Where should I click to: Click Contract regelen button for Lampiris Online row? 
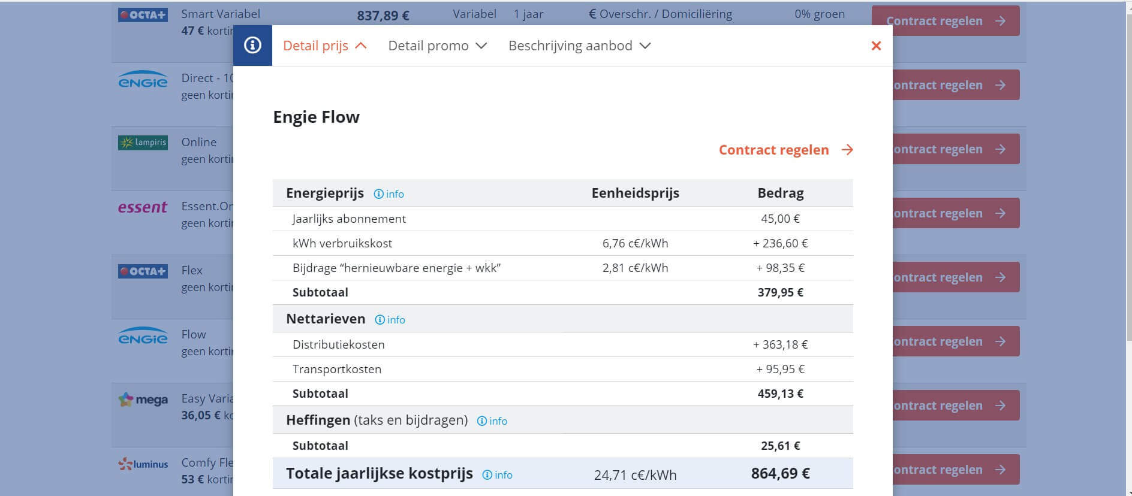(x=956, y=149)
